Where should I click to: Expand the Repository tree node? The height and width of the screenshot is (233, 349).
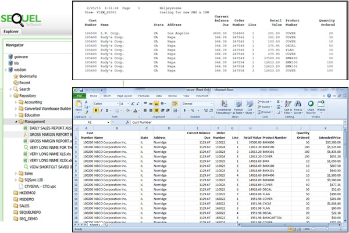coord(10,96)
